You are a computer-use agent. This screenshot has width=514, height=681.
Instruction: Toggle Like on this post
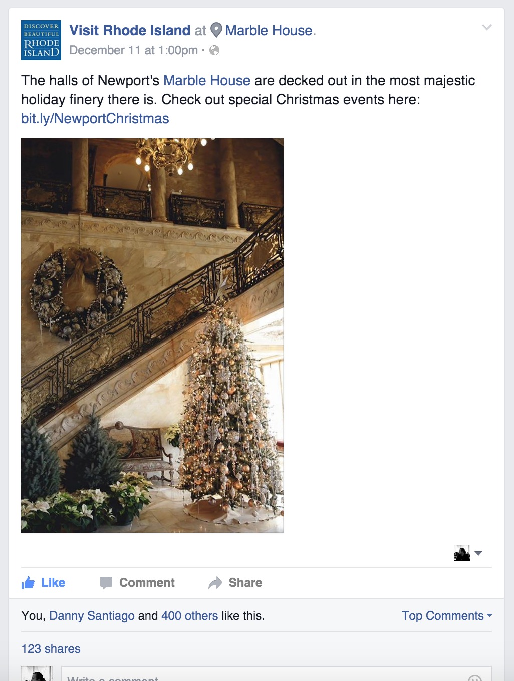click(x=43, y=583)
